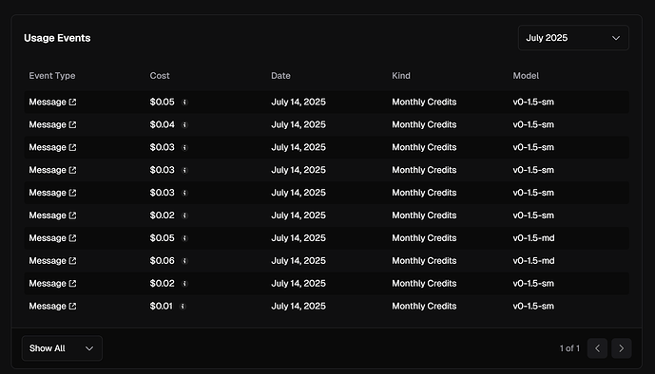Click the Date column header
Viewport: 655px width, 374px height.
click(x=280, y=76)
